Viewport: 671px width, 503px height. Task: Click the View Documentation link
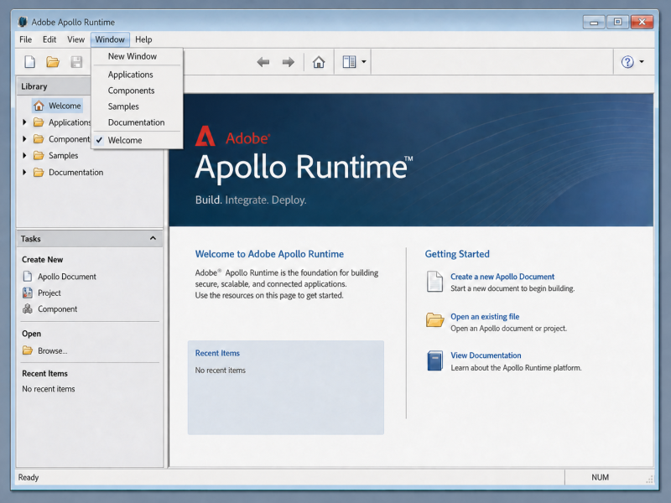(x=486, y=355)
